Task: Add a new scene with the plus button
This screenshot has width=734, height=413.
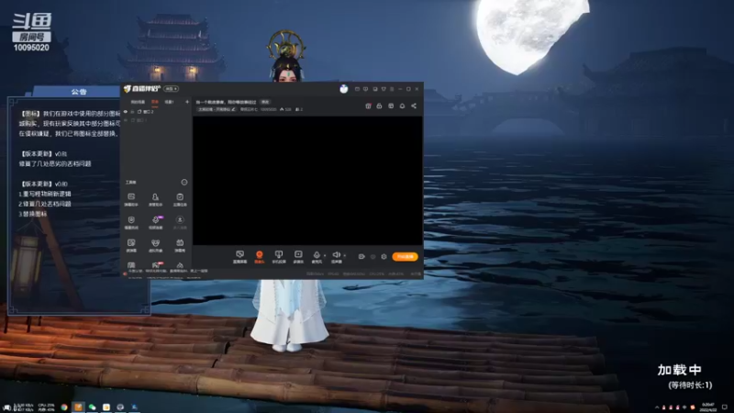Action: tap(187, 102)
